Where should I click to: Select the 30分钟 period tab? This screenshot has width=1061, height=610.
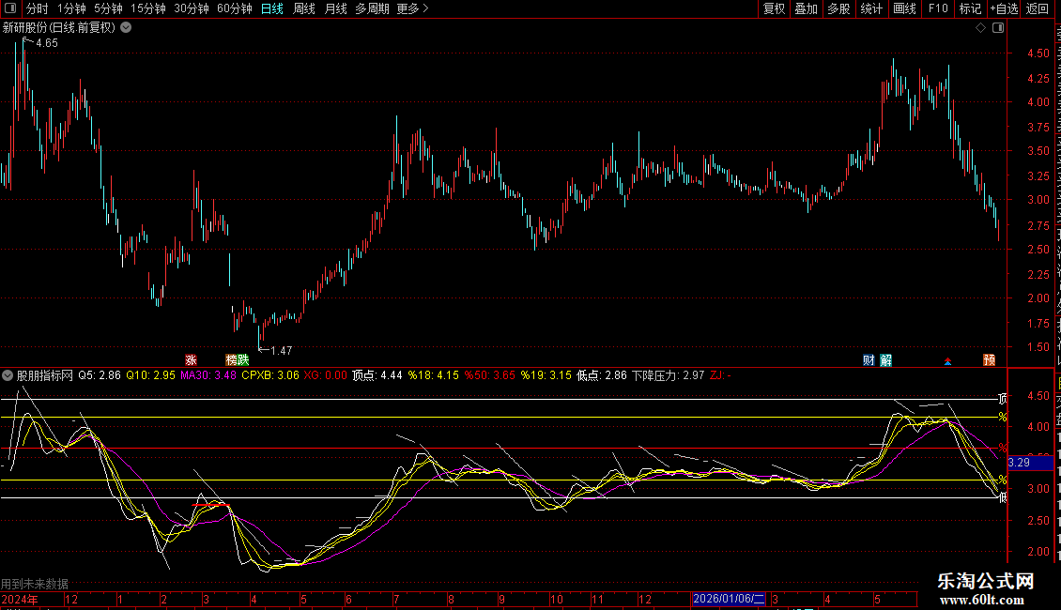(x=192, y=8)
